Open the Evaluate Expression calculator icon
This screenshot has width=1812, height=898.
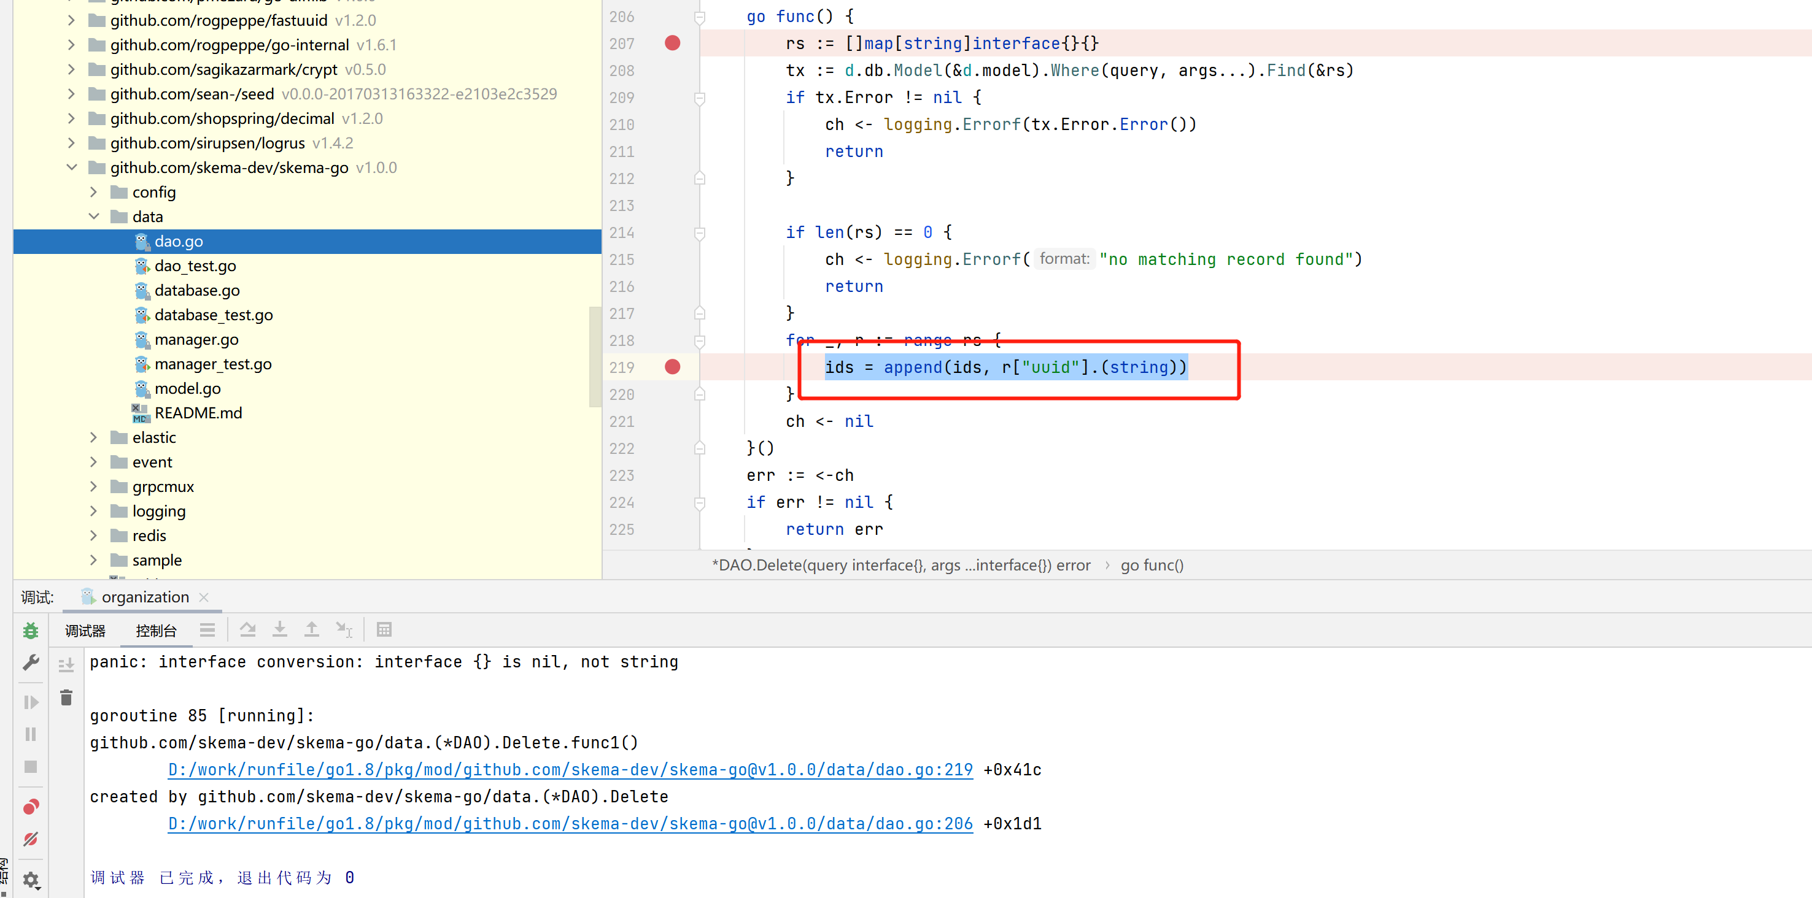pyautogui.click(x=384, y=629)
